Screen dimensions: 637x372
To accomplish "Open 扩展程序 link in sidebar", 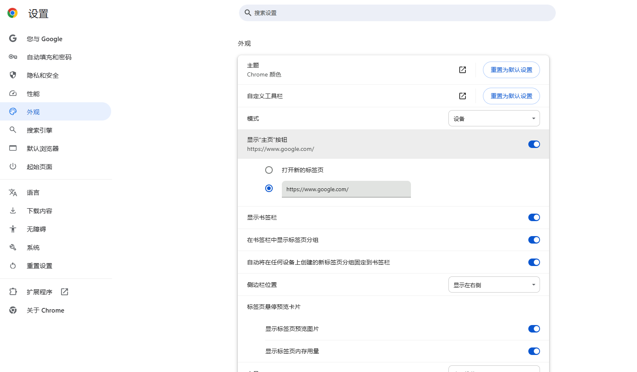I will pos(55,292).
